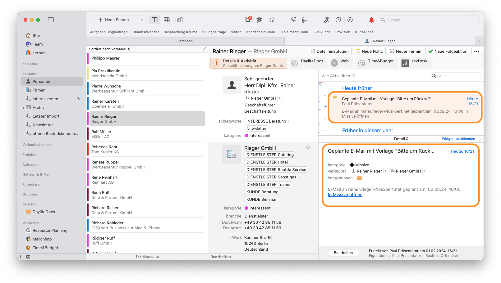
Task: Create a Neuer Termin
Action: click(406, 51)
